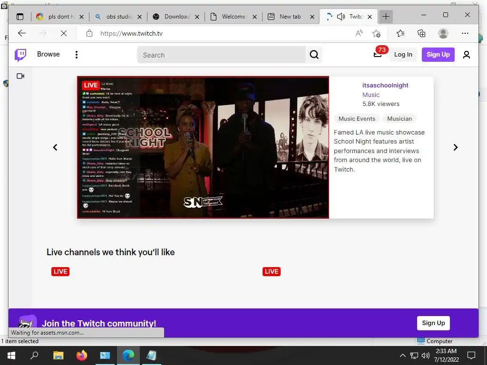Switch to Edge in the taskbar

point(128,355)
